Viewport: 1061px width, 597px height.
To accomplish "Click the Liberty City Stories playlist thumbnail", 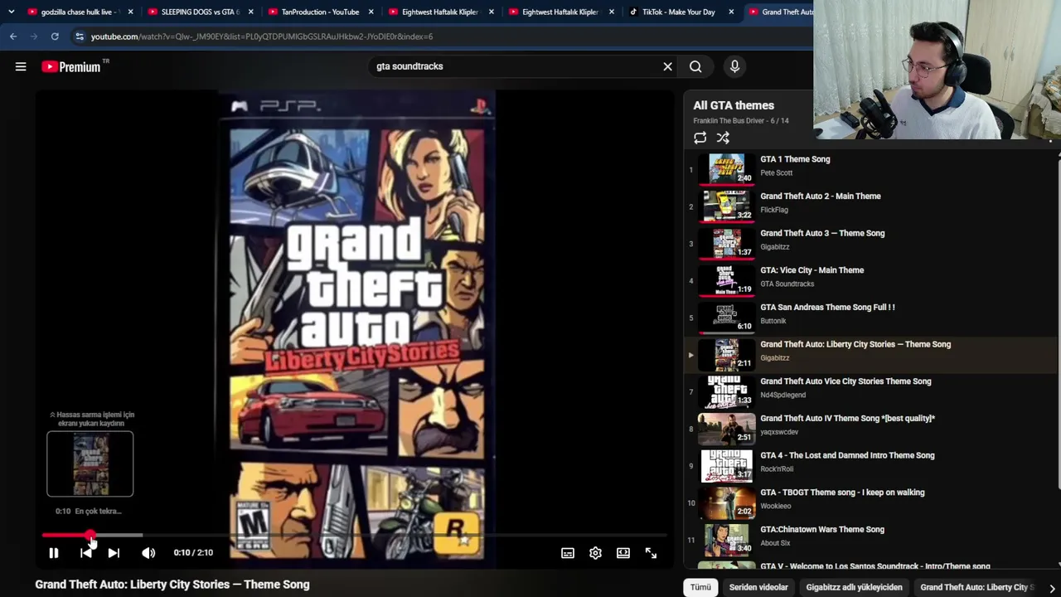I will click(726, 354).
